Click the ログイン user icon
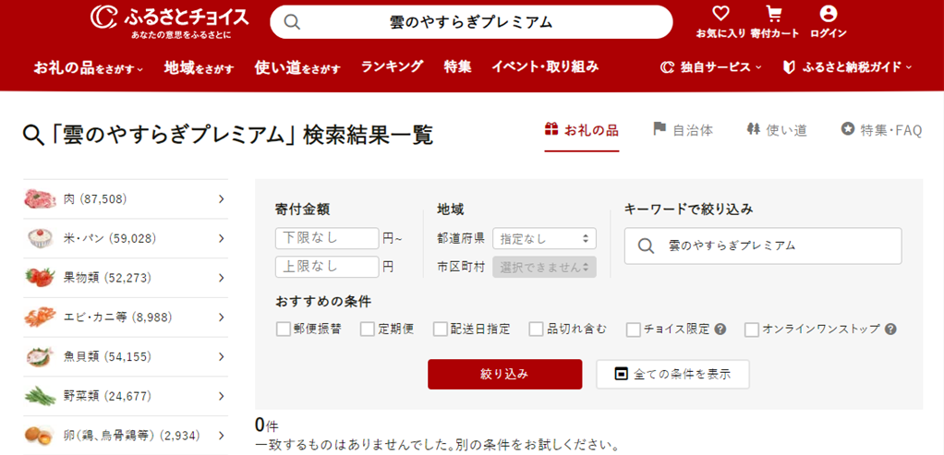The width and height of the screenshot is (944, 455). (829, 13)
